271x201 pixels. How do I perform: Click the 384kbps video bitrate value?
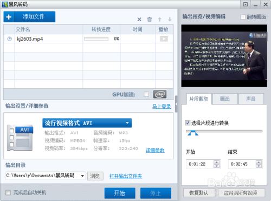79,148
